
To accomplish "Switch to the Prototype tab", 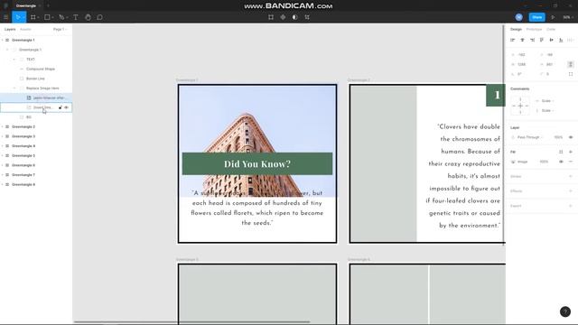I will pyautogui.click(x=534, y=29).
